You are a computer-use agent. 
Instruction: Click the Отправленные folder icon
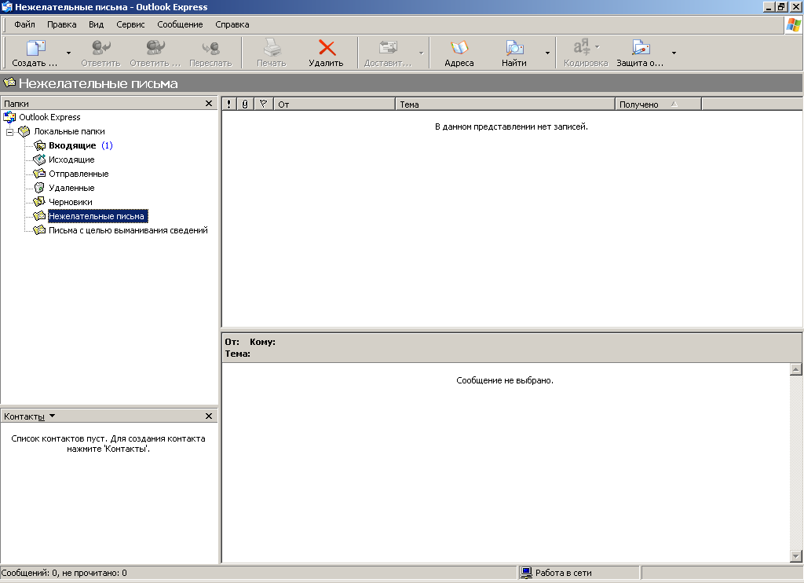[39, 174]
